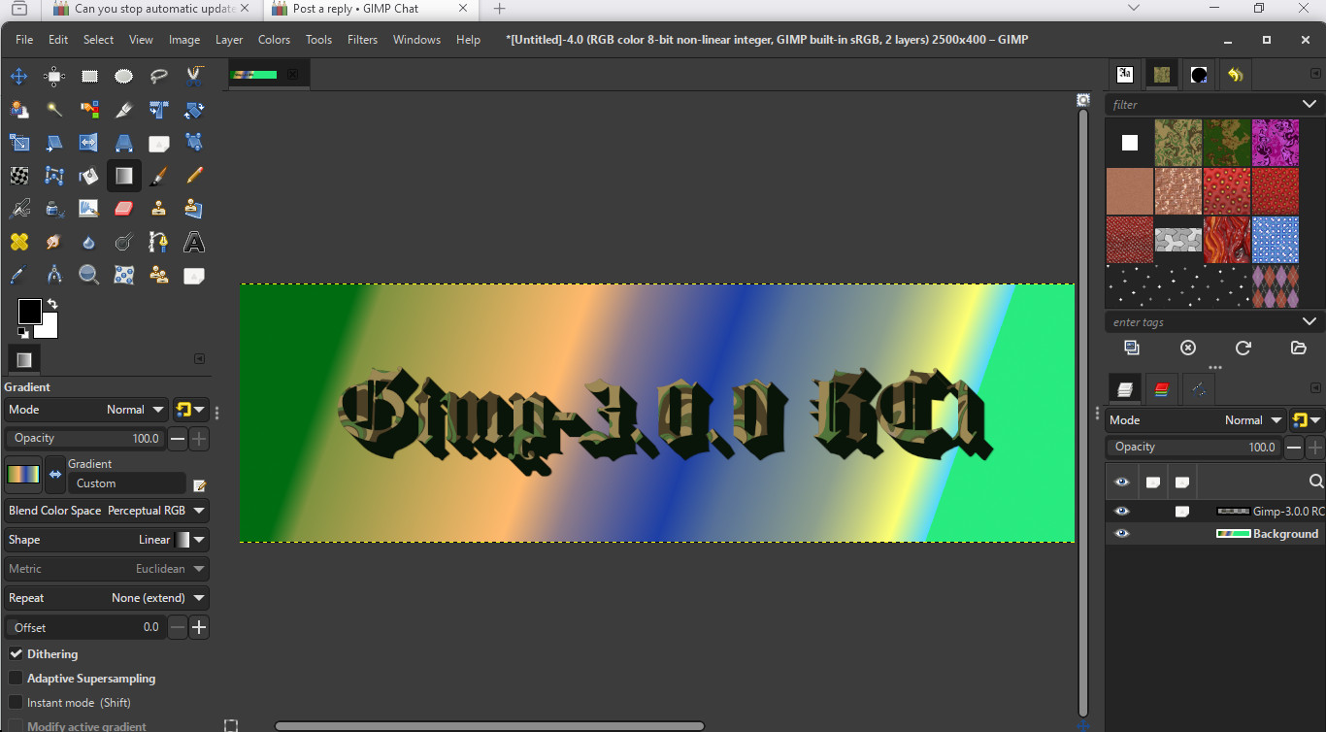
Task: Enable Adaptive Supersampling checkbox
Action: (x=17, y=679)
